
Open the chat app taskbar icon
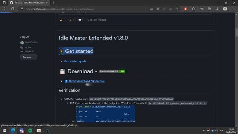tap(22, 131)
